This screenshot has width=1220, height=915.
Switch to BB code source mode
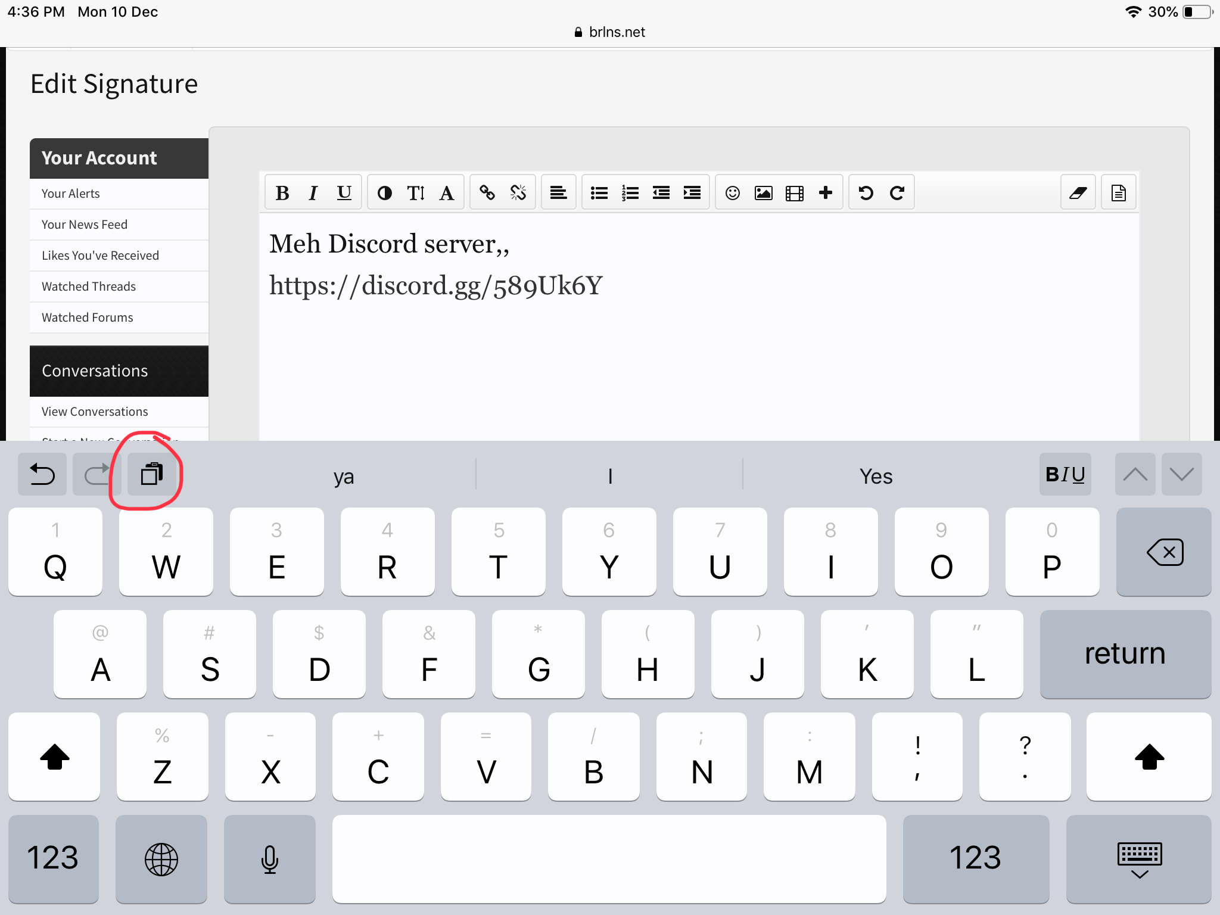(1119, 193)
